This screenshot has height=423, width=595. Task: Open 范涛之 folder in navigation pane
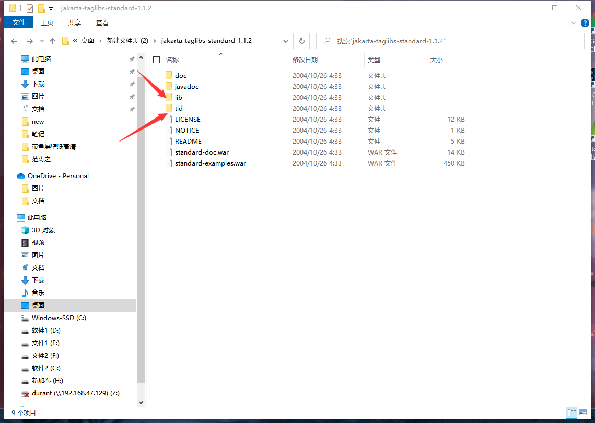click(x=41, y=159)
